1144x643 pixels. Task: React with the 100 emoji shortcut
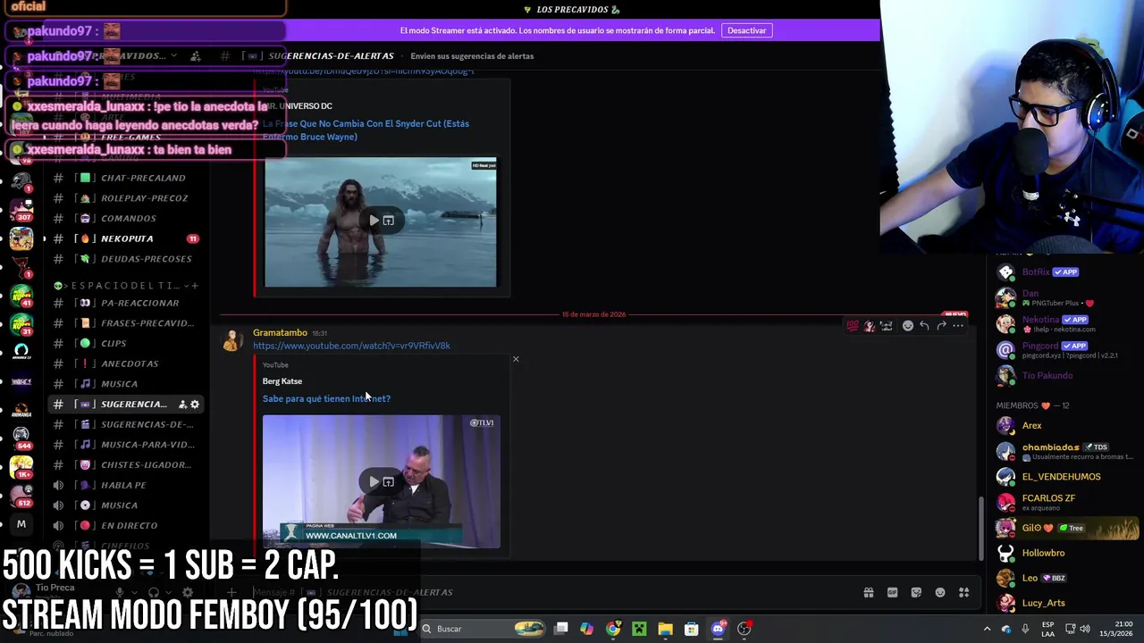[x=853, y=326]
